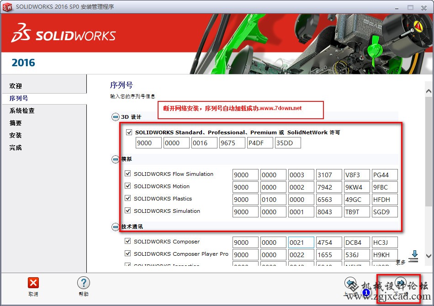Select the 欢迎 step in sidebar
The image size is (434, 306).
(16, 86)
